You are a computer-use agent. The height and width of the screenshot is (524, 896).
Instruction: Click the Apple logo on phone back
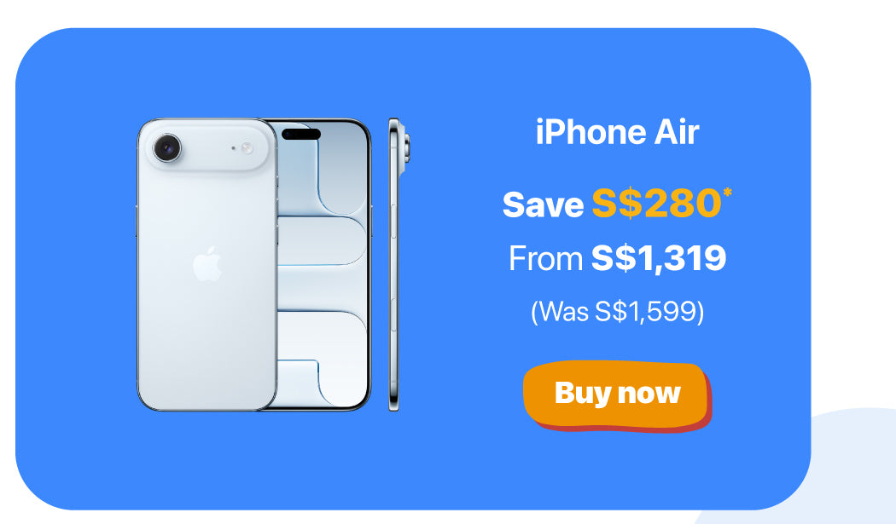click(207, 264)
